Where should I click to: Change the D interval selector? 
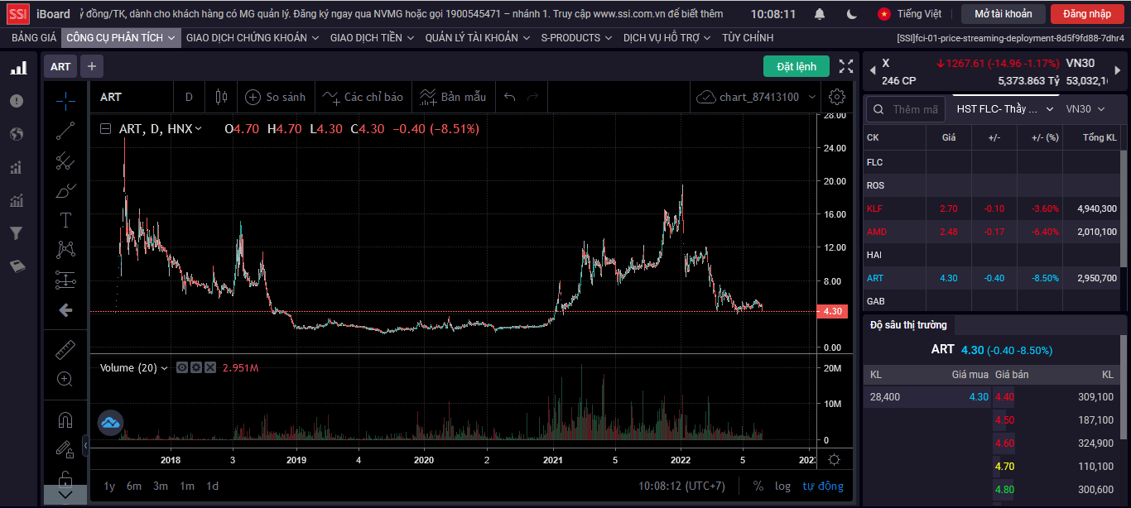point(189,97)
